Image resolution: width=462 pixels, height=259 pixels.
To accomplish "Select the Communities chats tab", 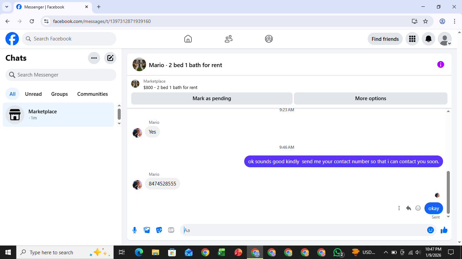I will pos(93,94).
